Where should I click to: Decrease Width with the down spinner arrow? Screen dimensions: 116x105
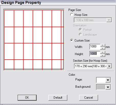point(103,48)
